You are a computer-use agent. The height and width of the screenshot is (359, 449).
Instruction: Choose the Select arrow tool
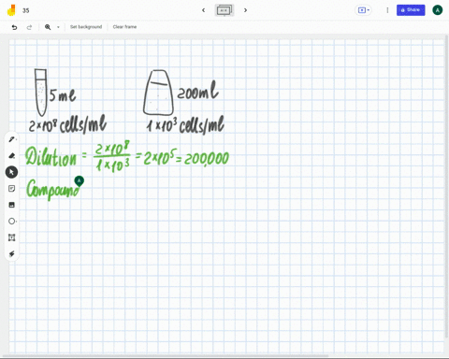11,172
